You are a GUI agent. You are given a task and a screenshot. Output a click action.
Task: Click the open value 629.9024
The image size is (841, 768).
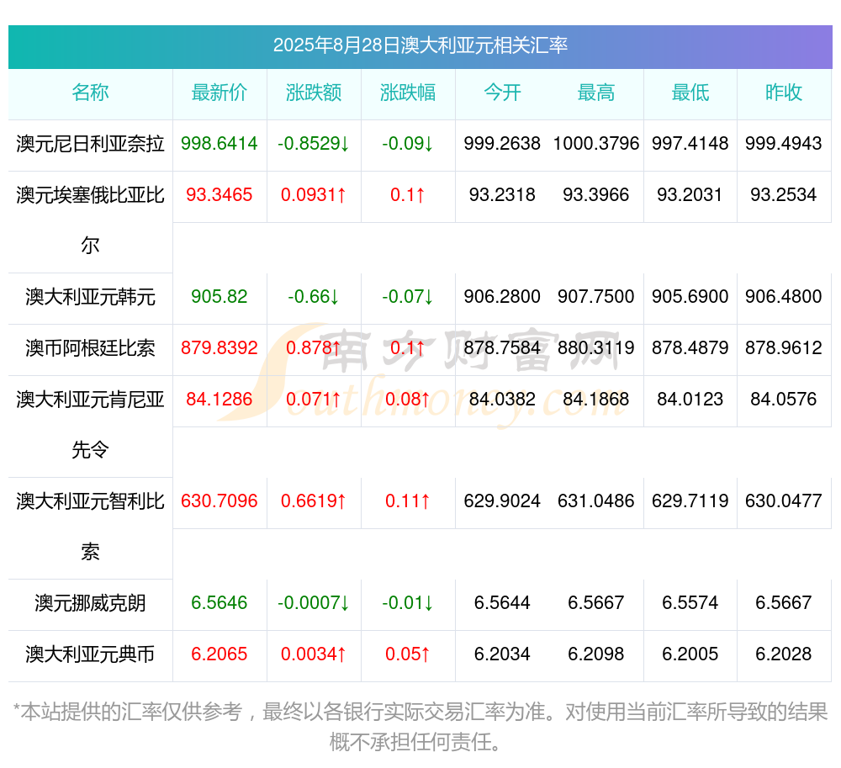502,501
